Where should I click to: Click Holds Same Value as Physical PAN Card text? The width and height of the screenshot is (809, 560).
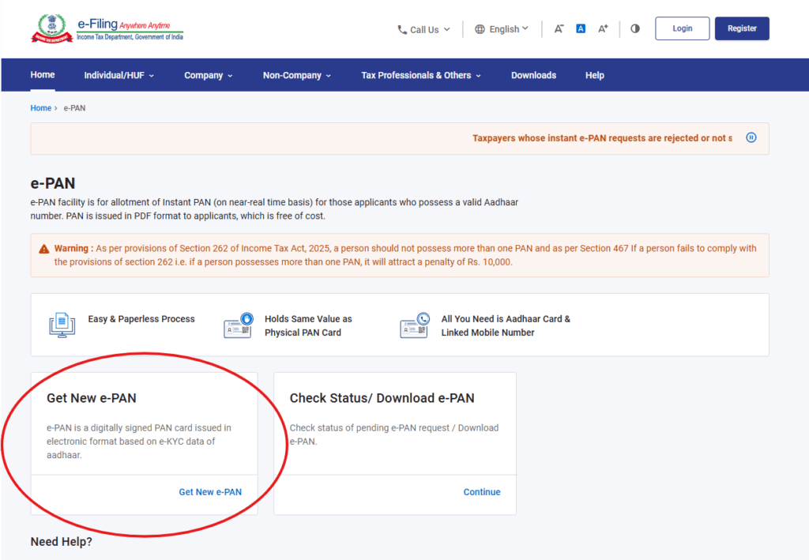[308, 325]
